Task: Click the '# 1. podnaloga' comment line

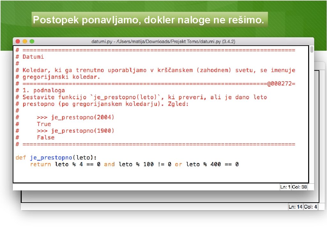Action: [40, 90]
